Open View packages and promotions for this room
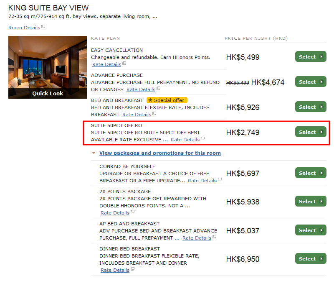This screenshot has width=334, height=286. pos(160,153)
